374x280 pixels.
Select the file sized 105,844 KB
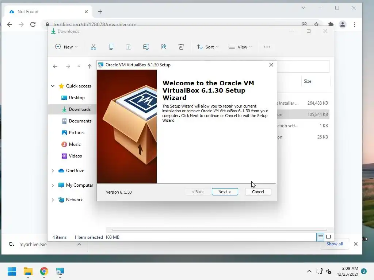304,114
